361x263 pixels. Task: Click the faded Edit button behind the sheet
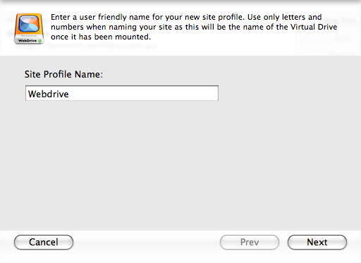(x=343, y=38)
